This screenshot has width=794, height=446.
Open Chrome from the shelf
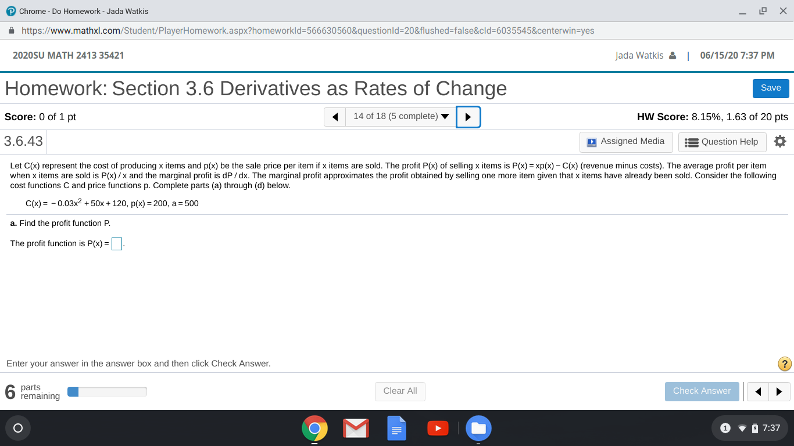point(314,429)
